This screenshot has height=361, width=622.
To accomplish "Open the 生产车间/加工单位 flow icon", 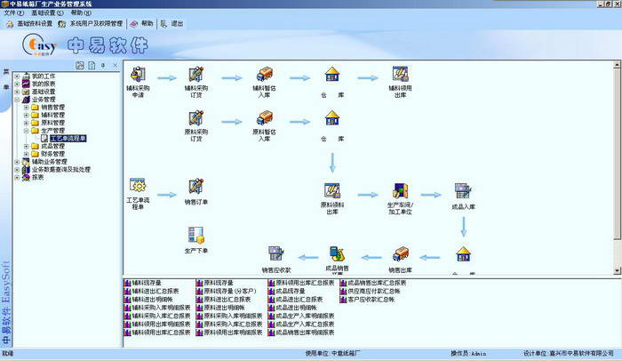I will [400, 190].
